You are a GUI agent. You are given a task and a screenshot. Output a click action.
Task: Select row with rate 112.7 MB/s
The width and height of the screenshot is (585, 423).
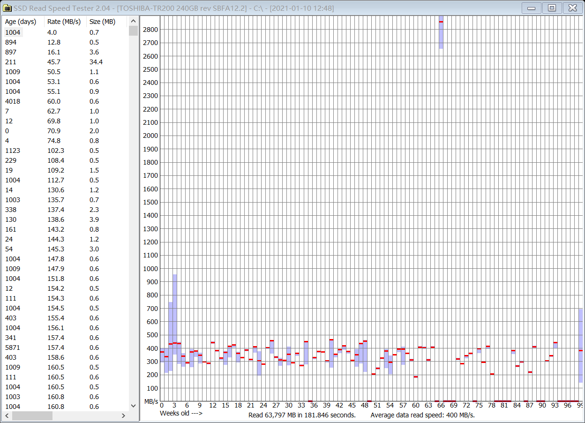click(x=66, y=180)
